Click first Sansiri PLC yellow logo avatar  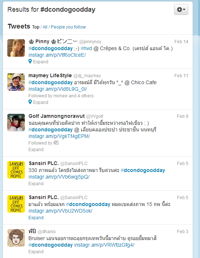(16, 170)
